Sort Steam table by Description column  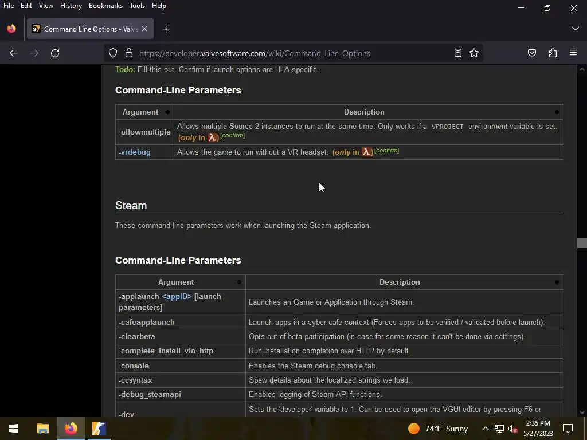pos(557,282)
